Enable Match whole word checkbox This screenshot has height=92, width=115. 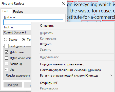tap(6, 58)
